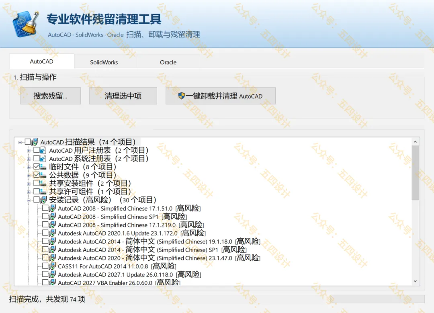Select AutoCAD 2008 Simplified Chinese SP1 row text
The width and height of the screenshot is (434, 313).
click(122, 217)
